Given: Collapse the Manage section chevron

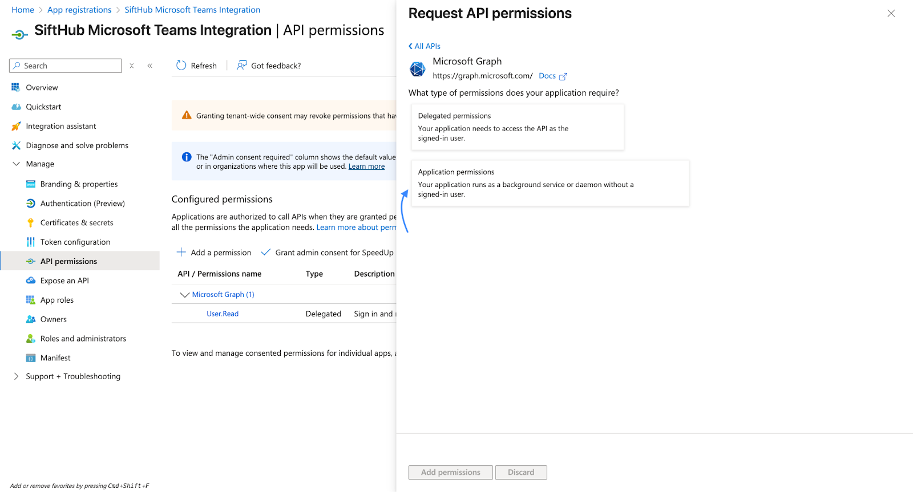Looking at the screenshot, I should click(x=16, y=164).
